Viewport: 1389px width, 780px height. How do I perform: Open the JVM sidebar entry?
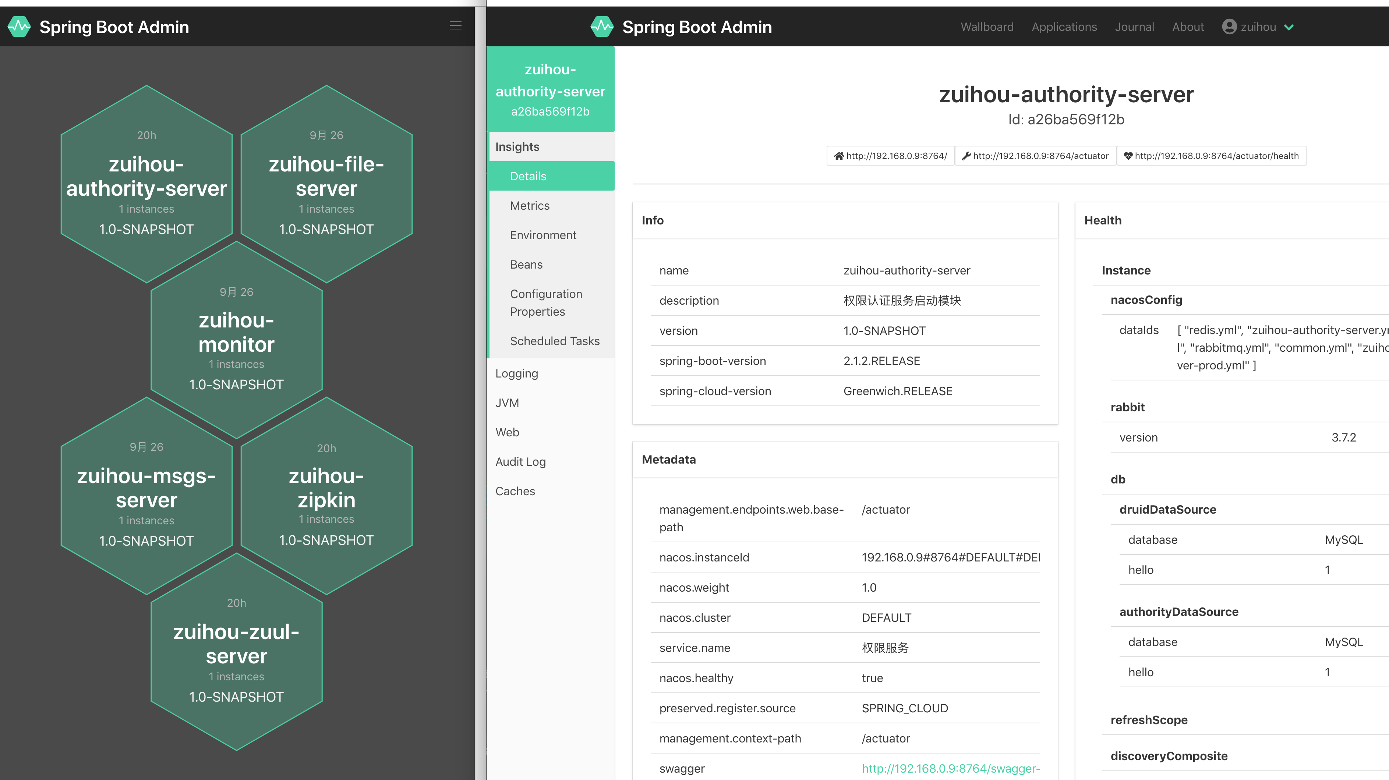point(507,403)
